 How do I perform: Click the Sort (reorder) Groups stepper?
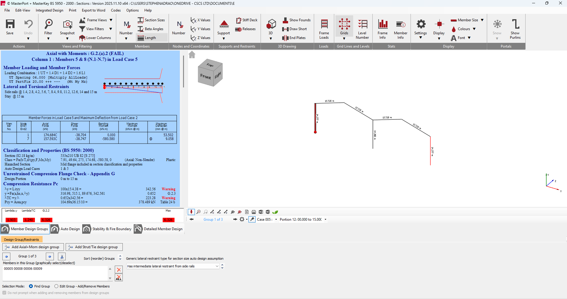click(120, 257)
